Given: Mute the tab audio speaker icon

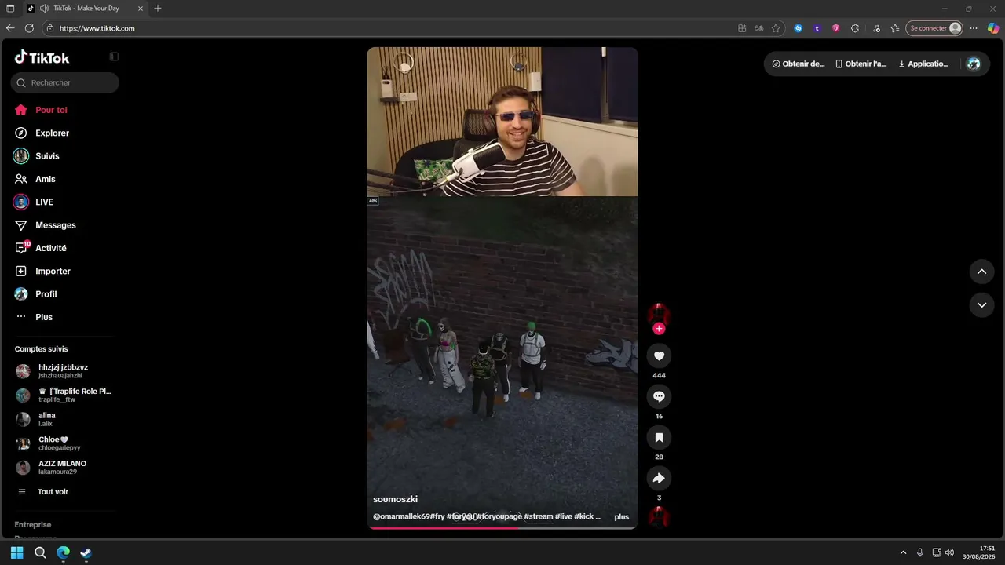Looking at the screenshot, I should pyautogui.click(x=44, y=8).
